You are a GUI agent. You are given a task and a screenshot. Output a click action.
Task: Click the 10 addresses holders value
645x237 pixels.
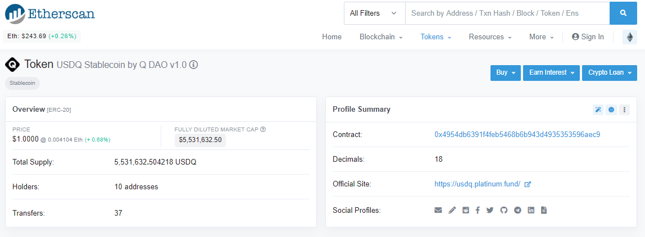[136, 187]
